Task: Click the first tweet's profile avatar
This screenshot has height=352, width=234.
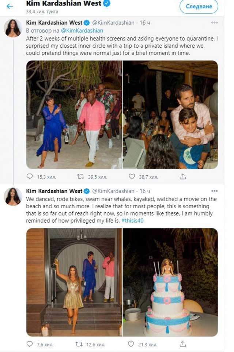Action: pos(13,28)
